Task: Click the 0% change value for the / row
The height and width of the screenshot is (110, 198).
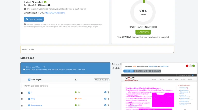Action: 79,92
